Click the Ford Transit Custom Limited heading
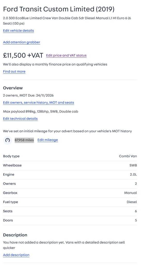 [59, 9]
